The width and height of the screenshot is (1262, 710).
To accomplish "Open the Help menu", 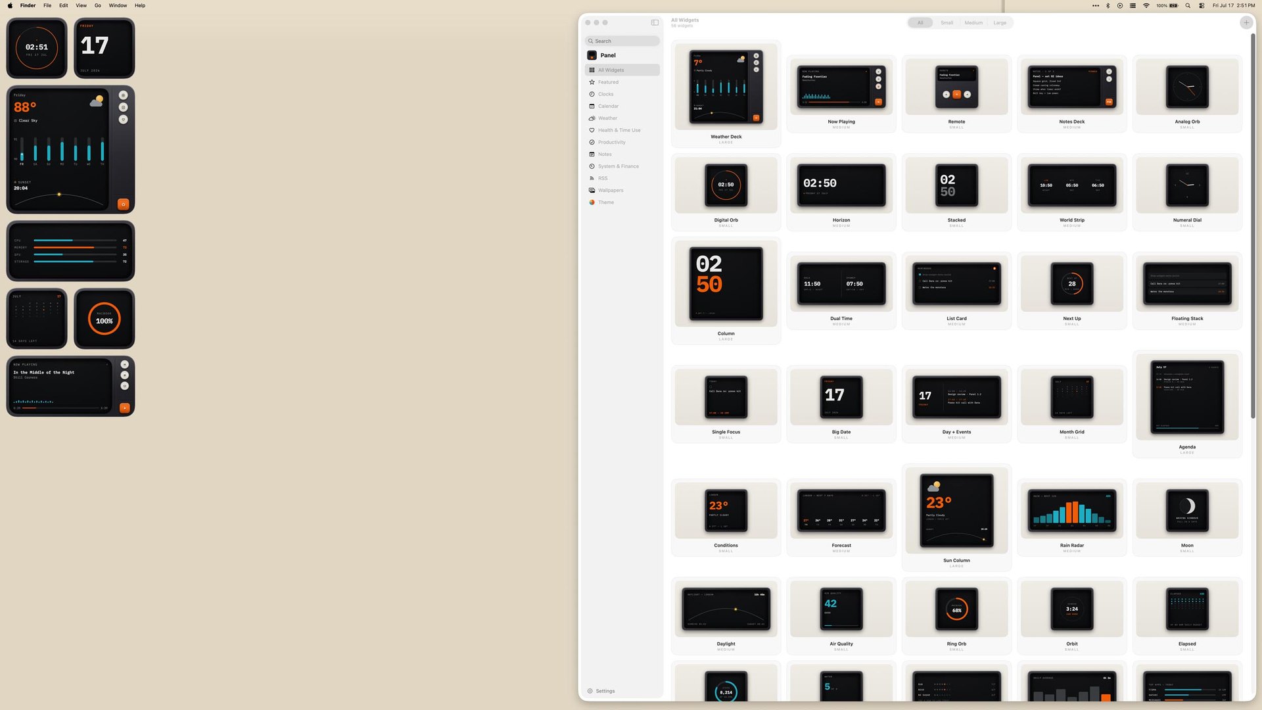I will click(x=140, y=5).
